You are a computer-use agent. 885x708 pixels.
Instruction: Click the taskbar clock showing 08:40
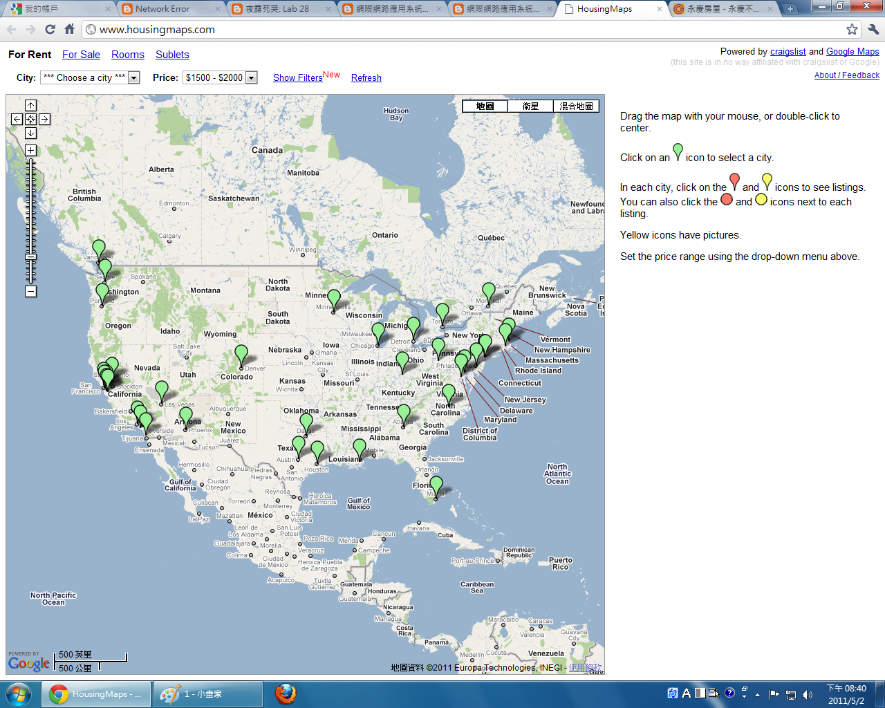[x=846, y=694]
